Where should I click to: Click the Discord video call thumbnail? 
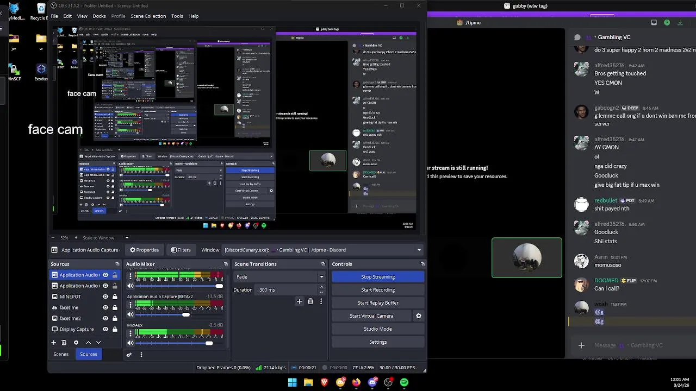tap(527, 258)
